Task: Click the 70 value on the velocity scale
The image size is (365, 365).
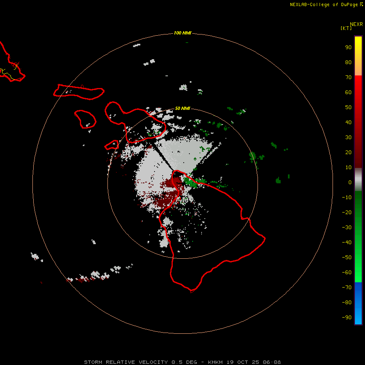Action: pyautogui.click(x=348, y=77)
